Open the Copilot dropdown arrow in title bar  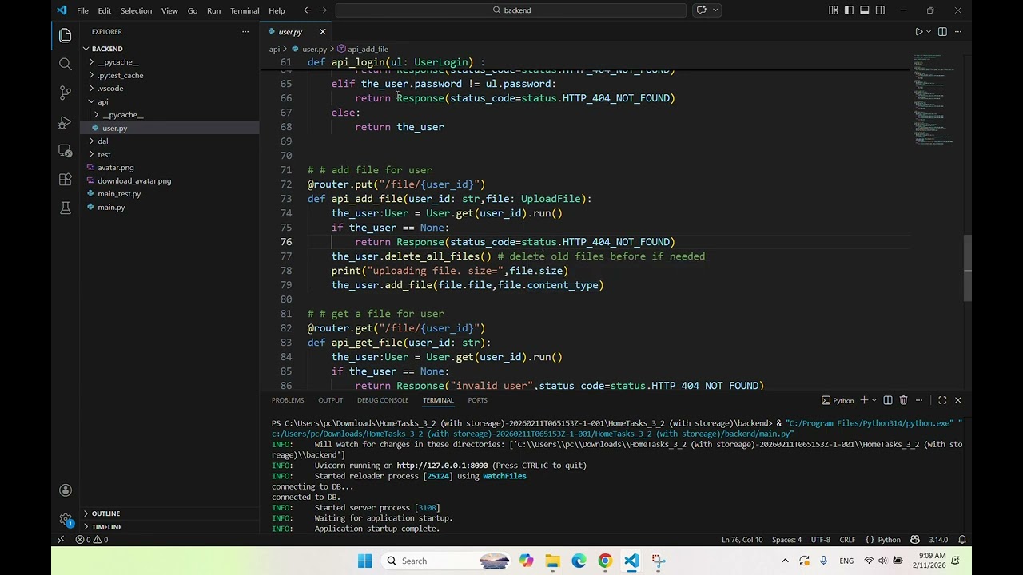tap(715, 10)
